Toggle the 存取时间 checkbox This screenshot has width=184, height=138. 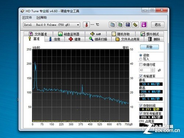coord(141,106)
